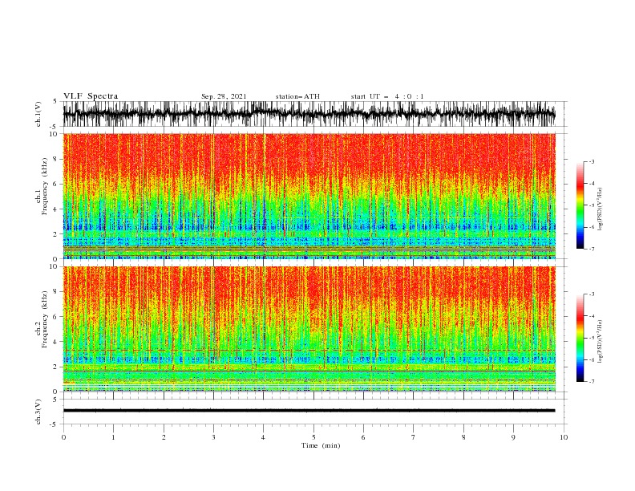The image size is (635, 491).
Task: Click the time axis tick label "0"
Action: [63, 437]
